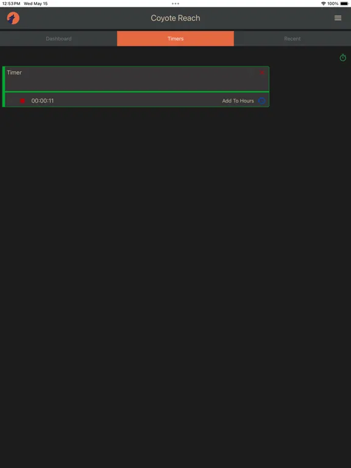Screen dimensions: 351x468
Task: Click the blue circle beside Add To Hours
Action: pos(261,101)
